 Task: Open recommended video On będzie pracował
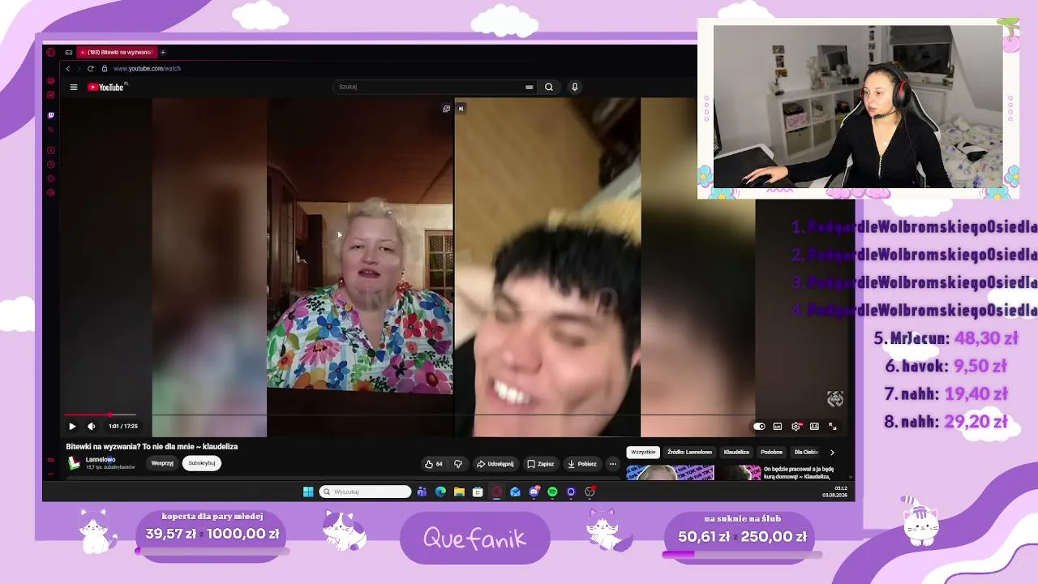click(799, 472)
